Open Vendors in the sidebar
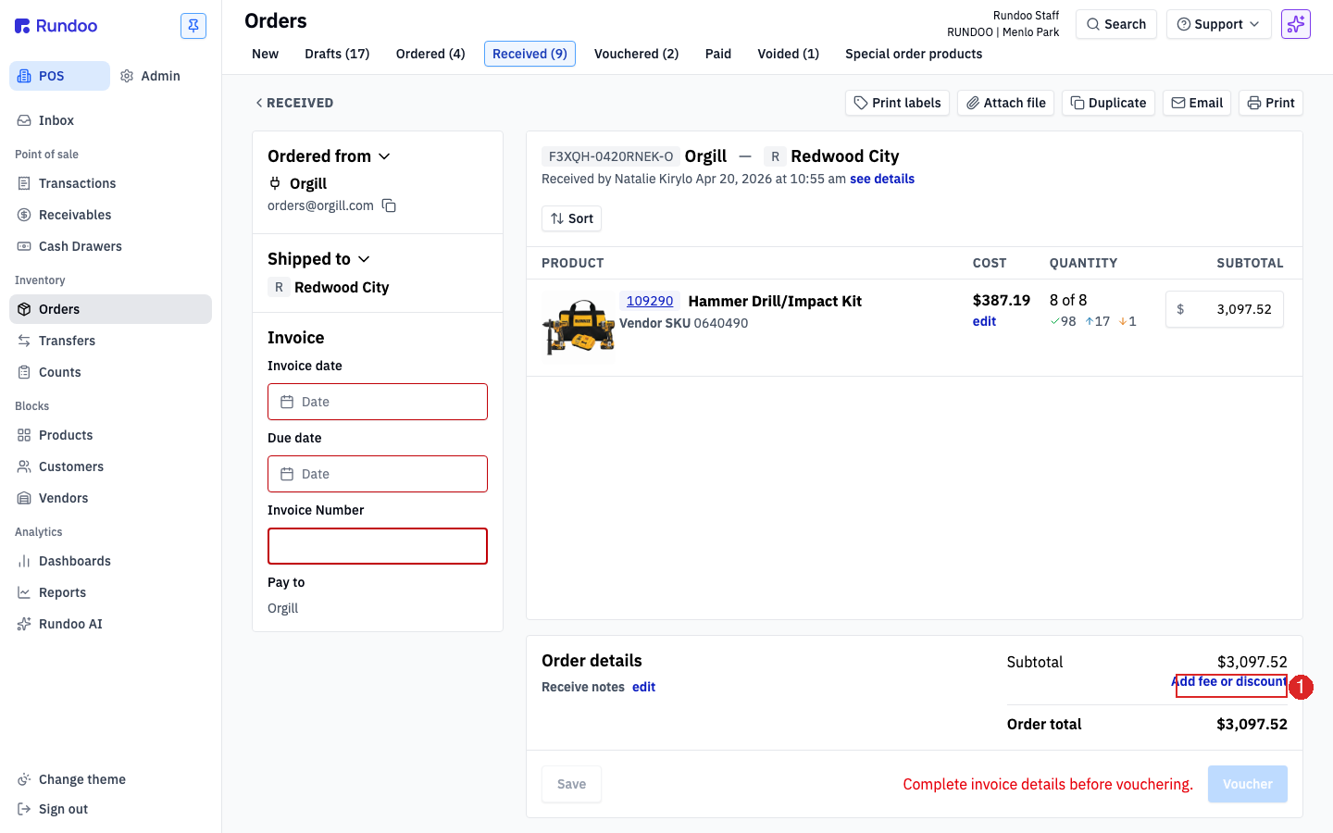This screenshot has height=833, width=1333. click(x=110, y=498)
